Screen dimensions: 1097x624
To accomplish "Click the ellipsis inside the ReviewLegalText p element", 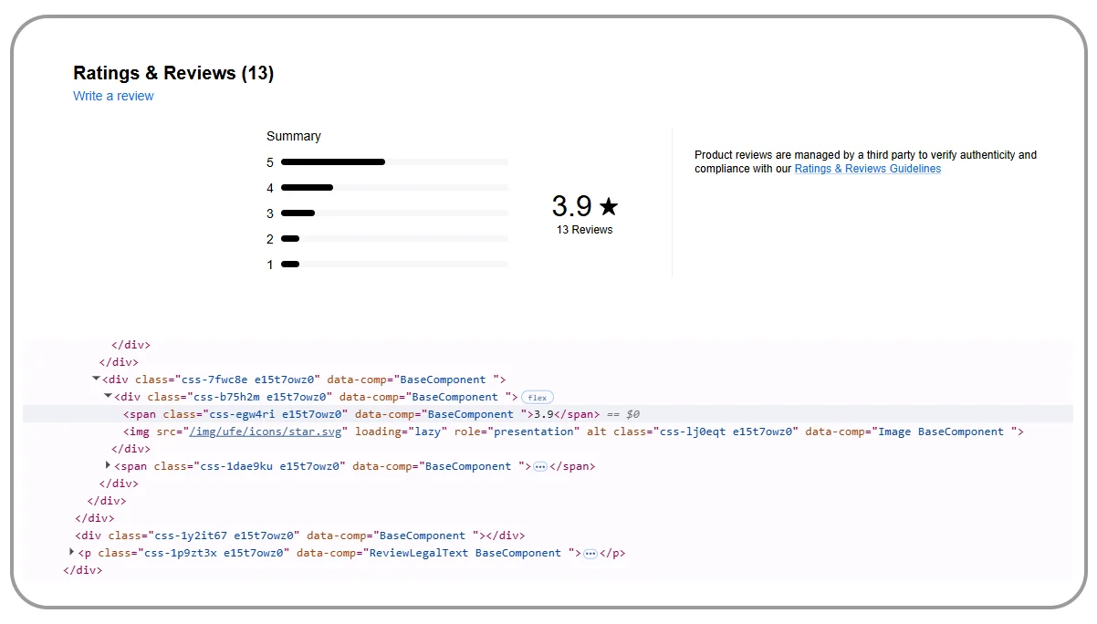I will tap(590, 554).
